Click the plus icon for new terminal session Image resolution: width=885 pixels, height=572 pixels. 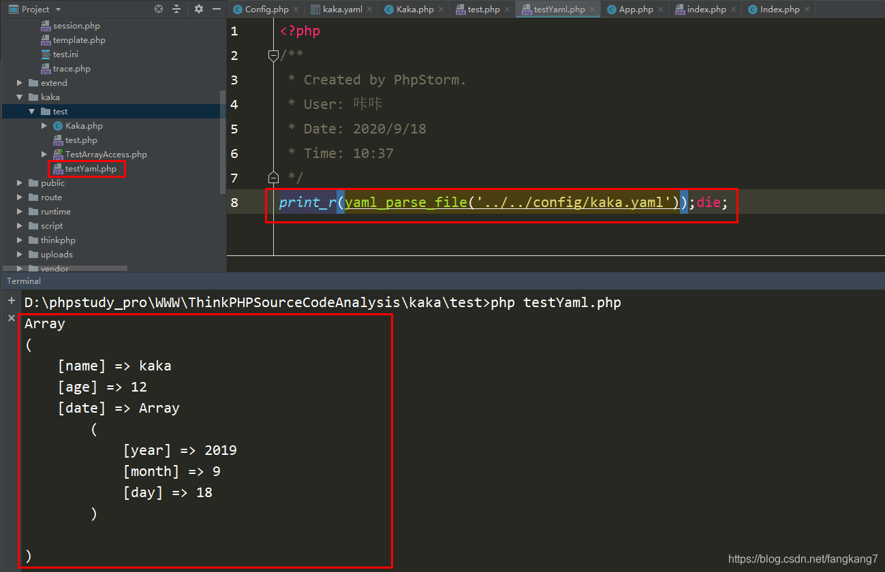point(11,301)
